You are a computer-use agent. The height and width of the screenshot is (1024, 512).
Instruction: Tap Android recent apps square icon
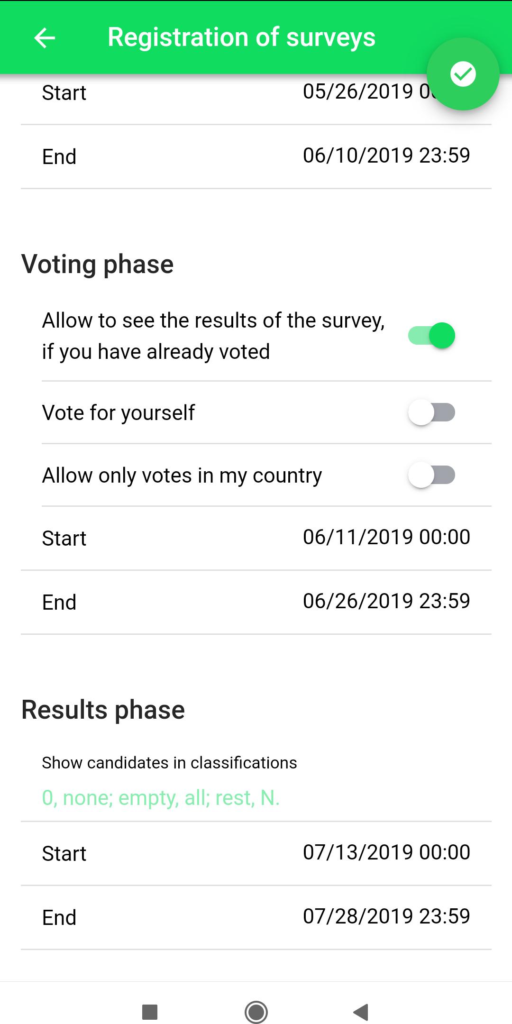(x=150, y=1012)
